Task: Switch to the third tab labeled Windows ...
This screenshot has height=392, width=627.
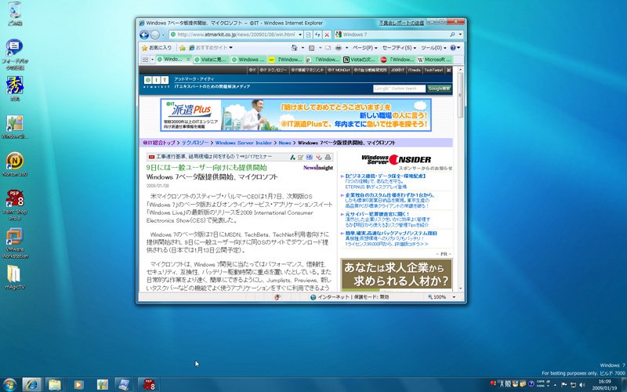Action: coord(248,60)
